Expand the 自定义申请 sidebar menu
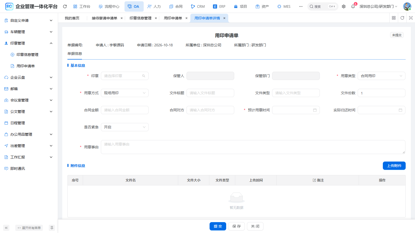The width and height of the screenshot is (415, 233). coord(29,20)
